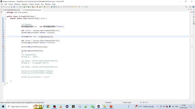Click the 'Smart Insert' status bar entry
The width and height of the screenshot is (195, 109).
(x=127, y=102)
